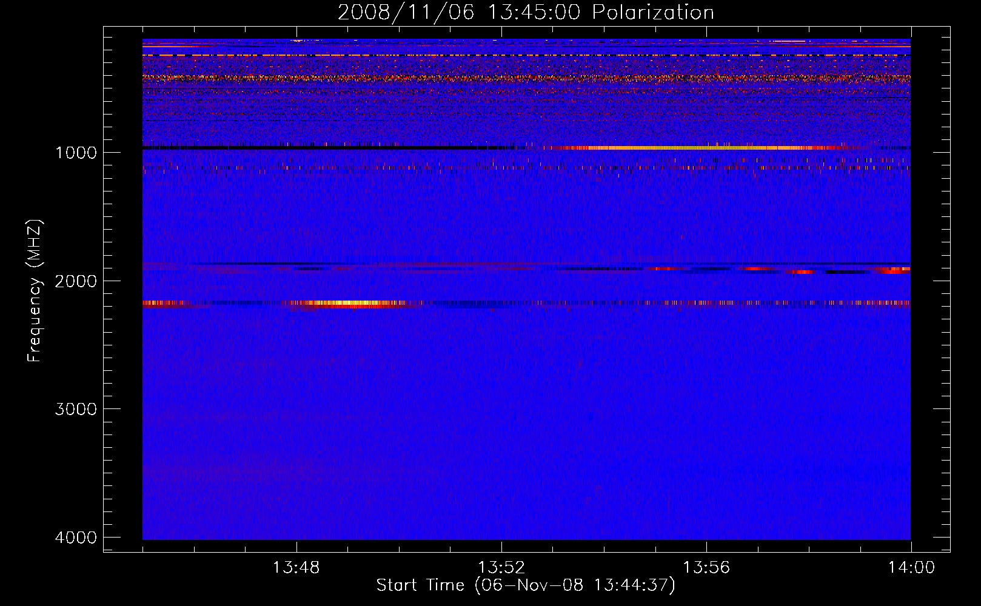981x606 pixels.
Task: Click the 3000 frequency tick label
Action: tap(76, 409)
